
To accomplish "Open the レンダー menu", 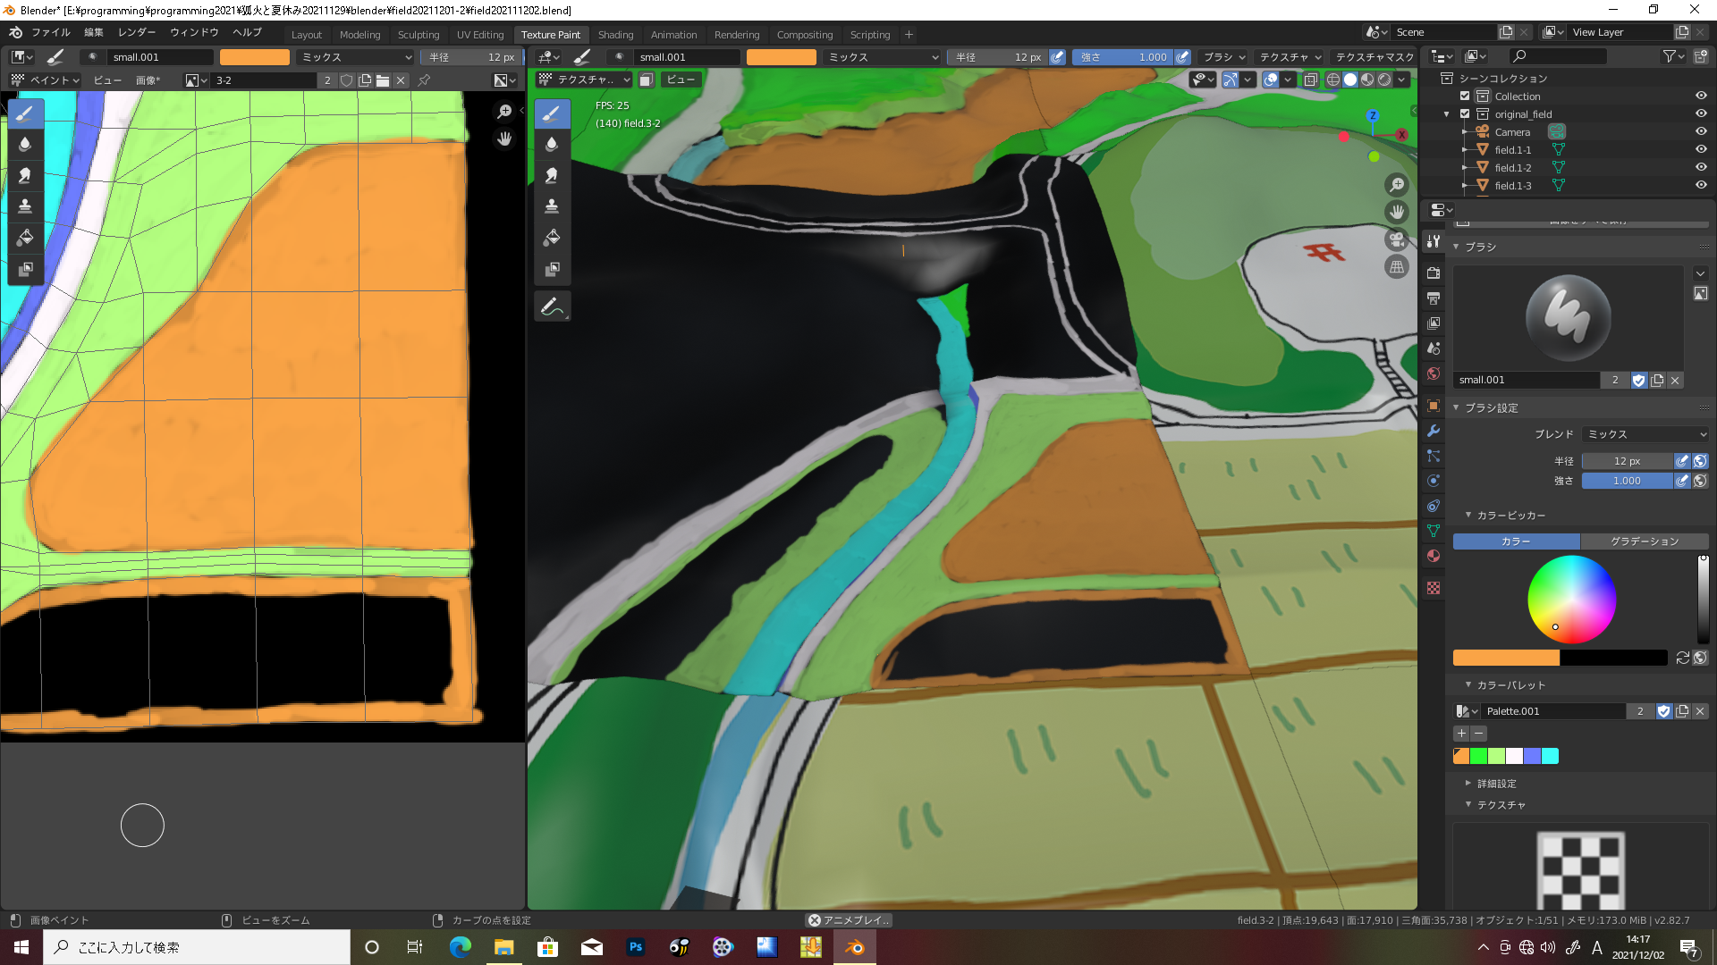I will [137, 32].
